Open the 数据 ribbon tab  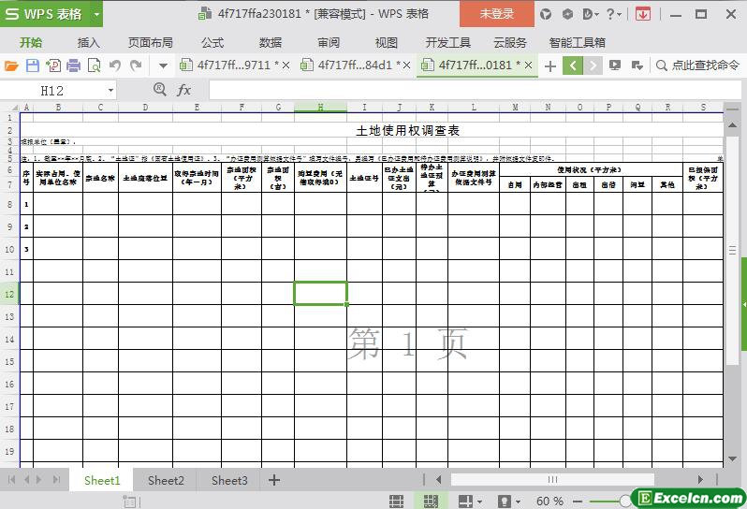271,43
